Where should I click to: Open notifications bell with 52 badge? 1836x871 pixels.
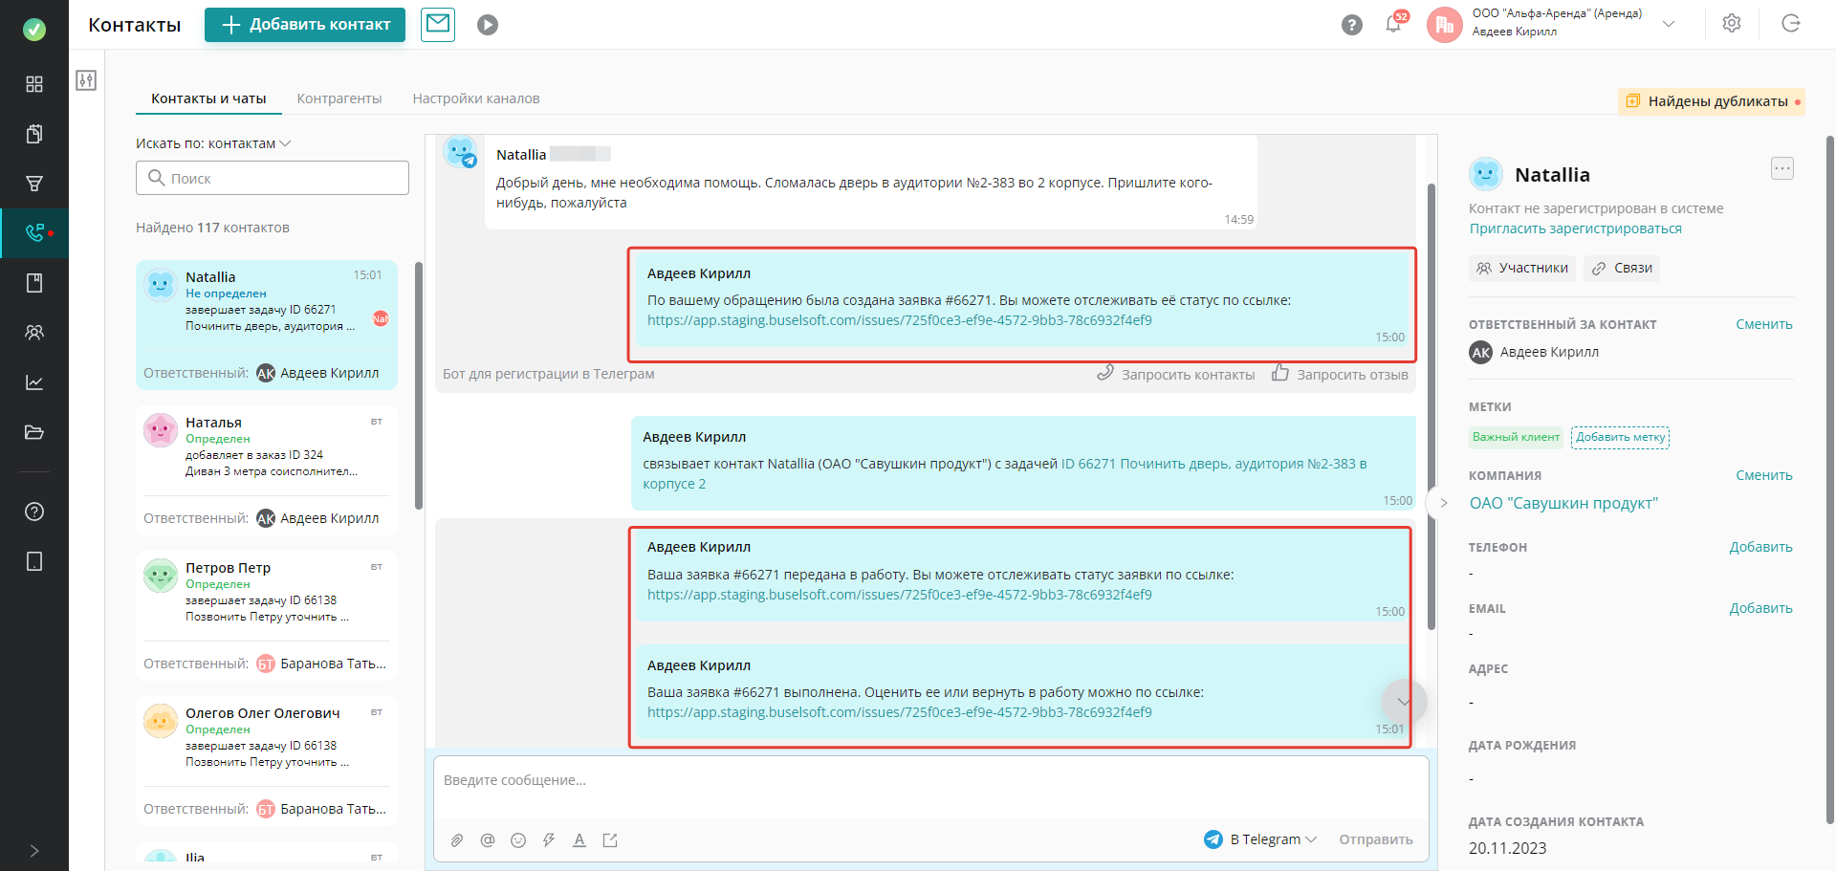coord(1394,24)
